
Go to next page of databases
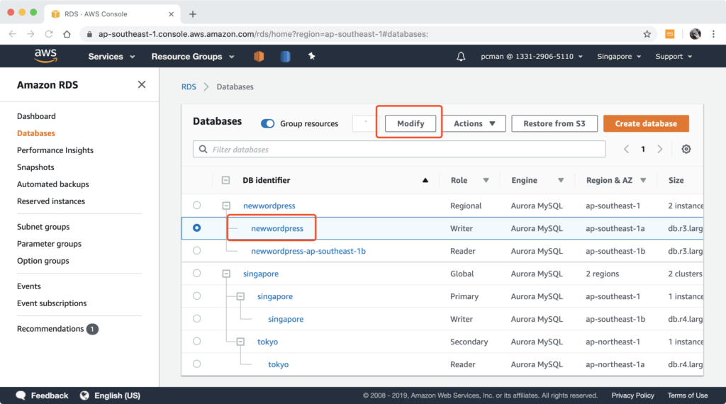[x=660, y=149]
